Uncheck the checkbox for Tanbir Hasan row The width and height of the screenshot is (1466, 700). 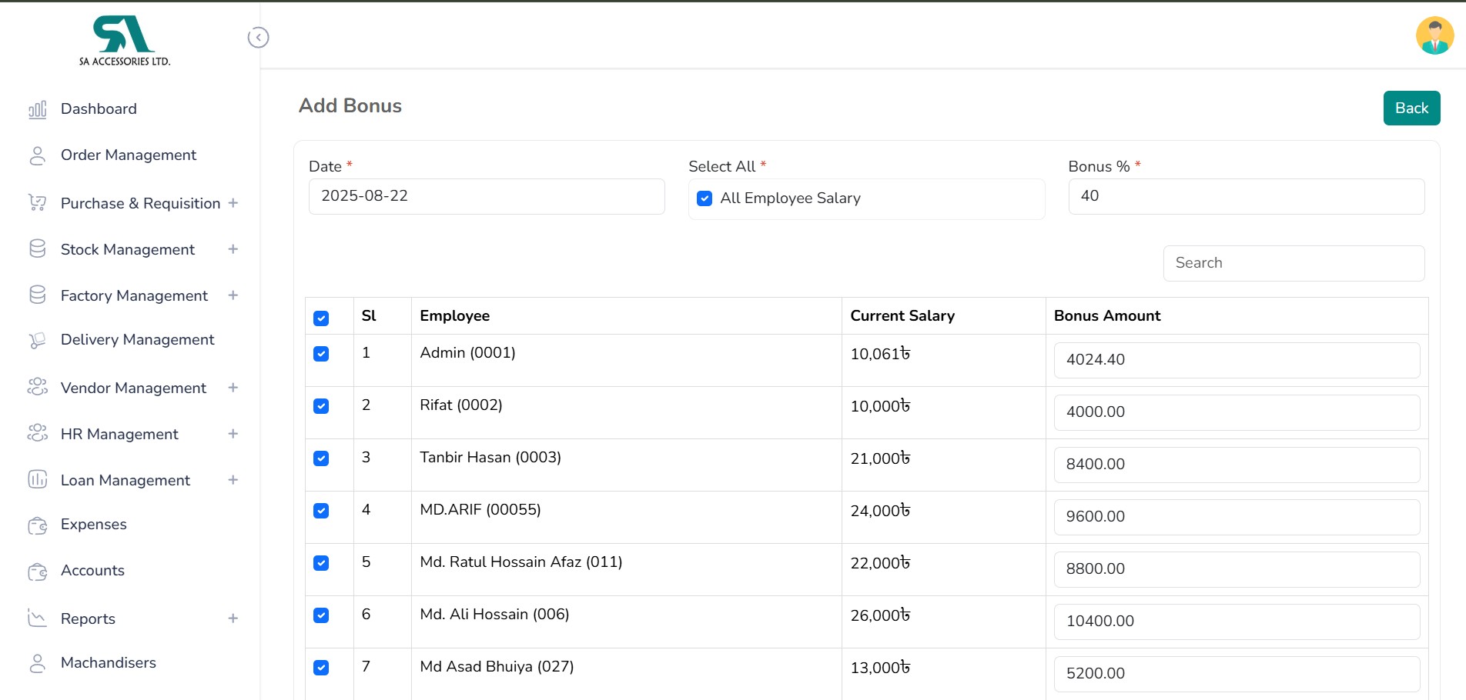[x=321, y=458]
